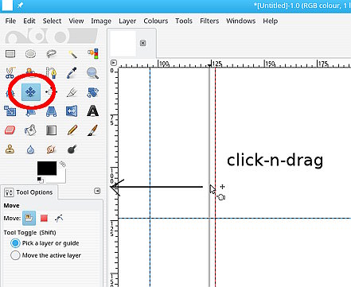Open the Filters menu
Screen dimensions: 351x287
coord(209,21)
